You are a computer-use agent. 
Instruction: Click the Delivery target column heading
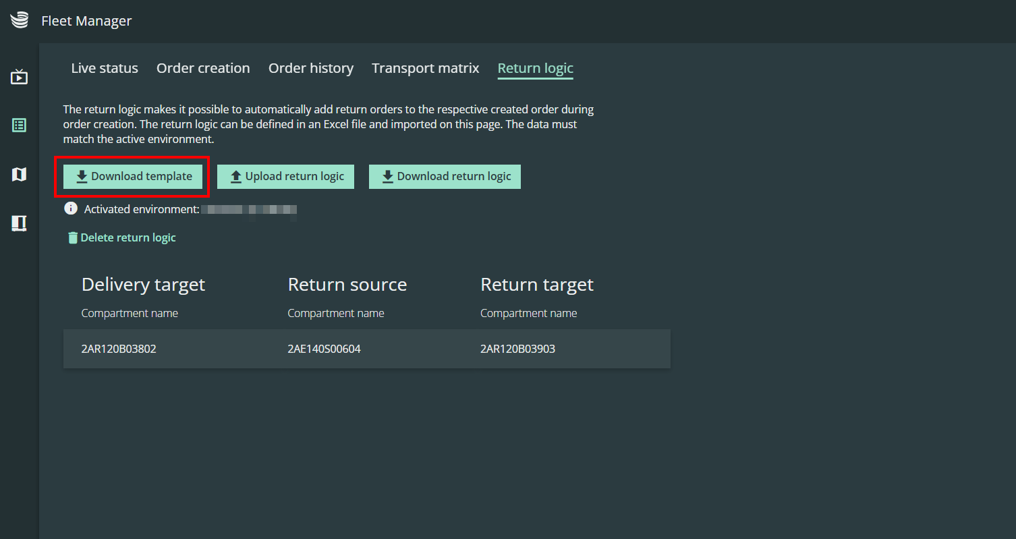(143, 285)
